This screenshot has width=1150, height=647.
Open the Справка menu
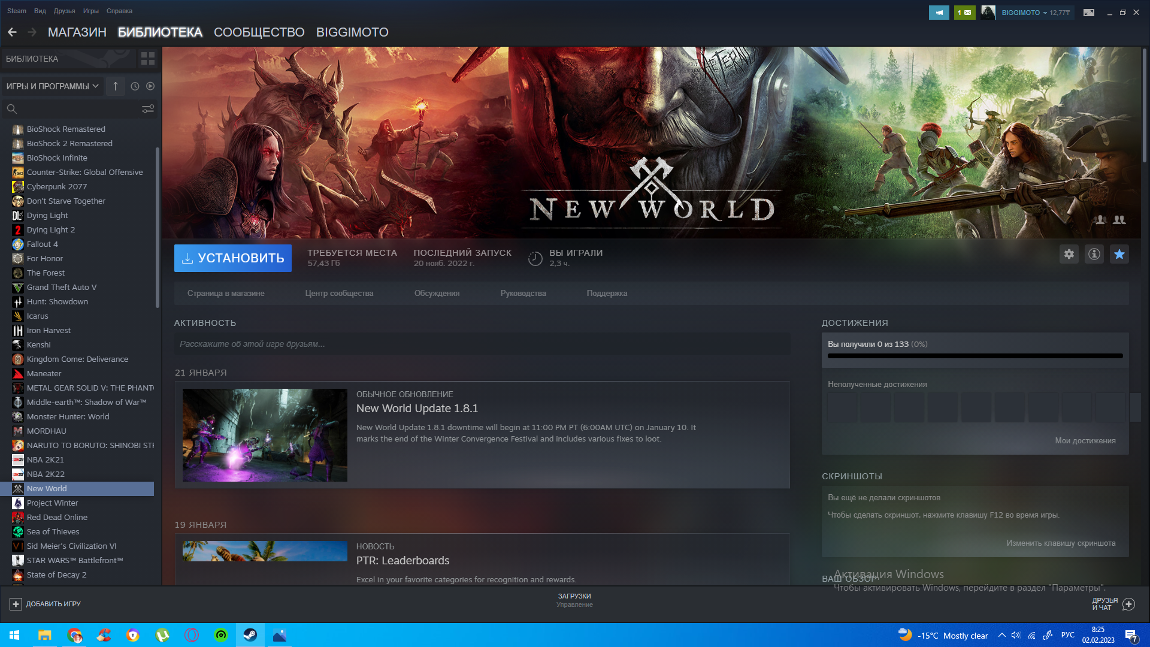[119, 11]
